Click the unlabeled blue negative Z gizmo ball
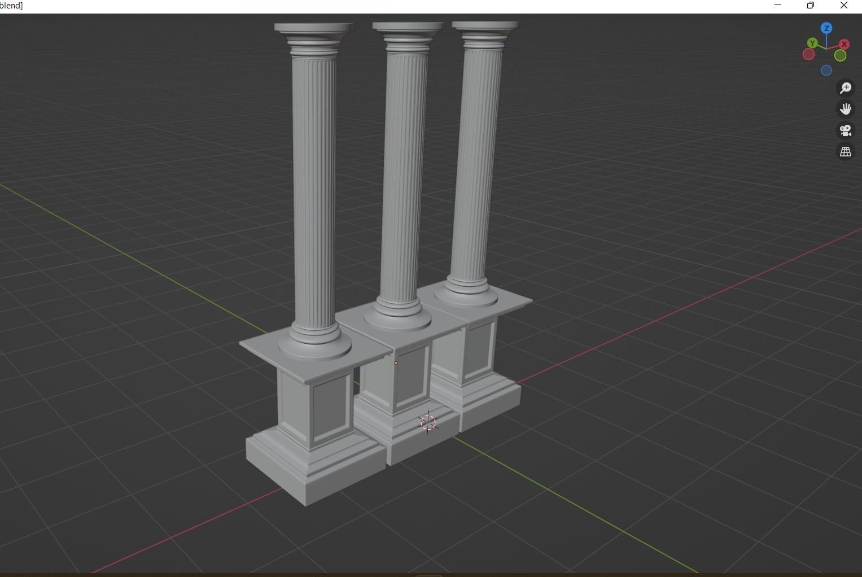The width and height of the screenshot is (862, 577). [826, 71]
